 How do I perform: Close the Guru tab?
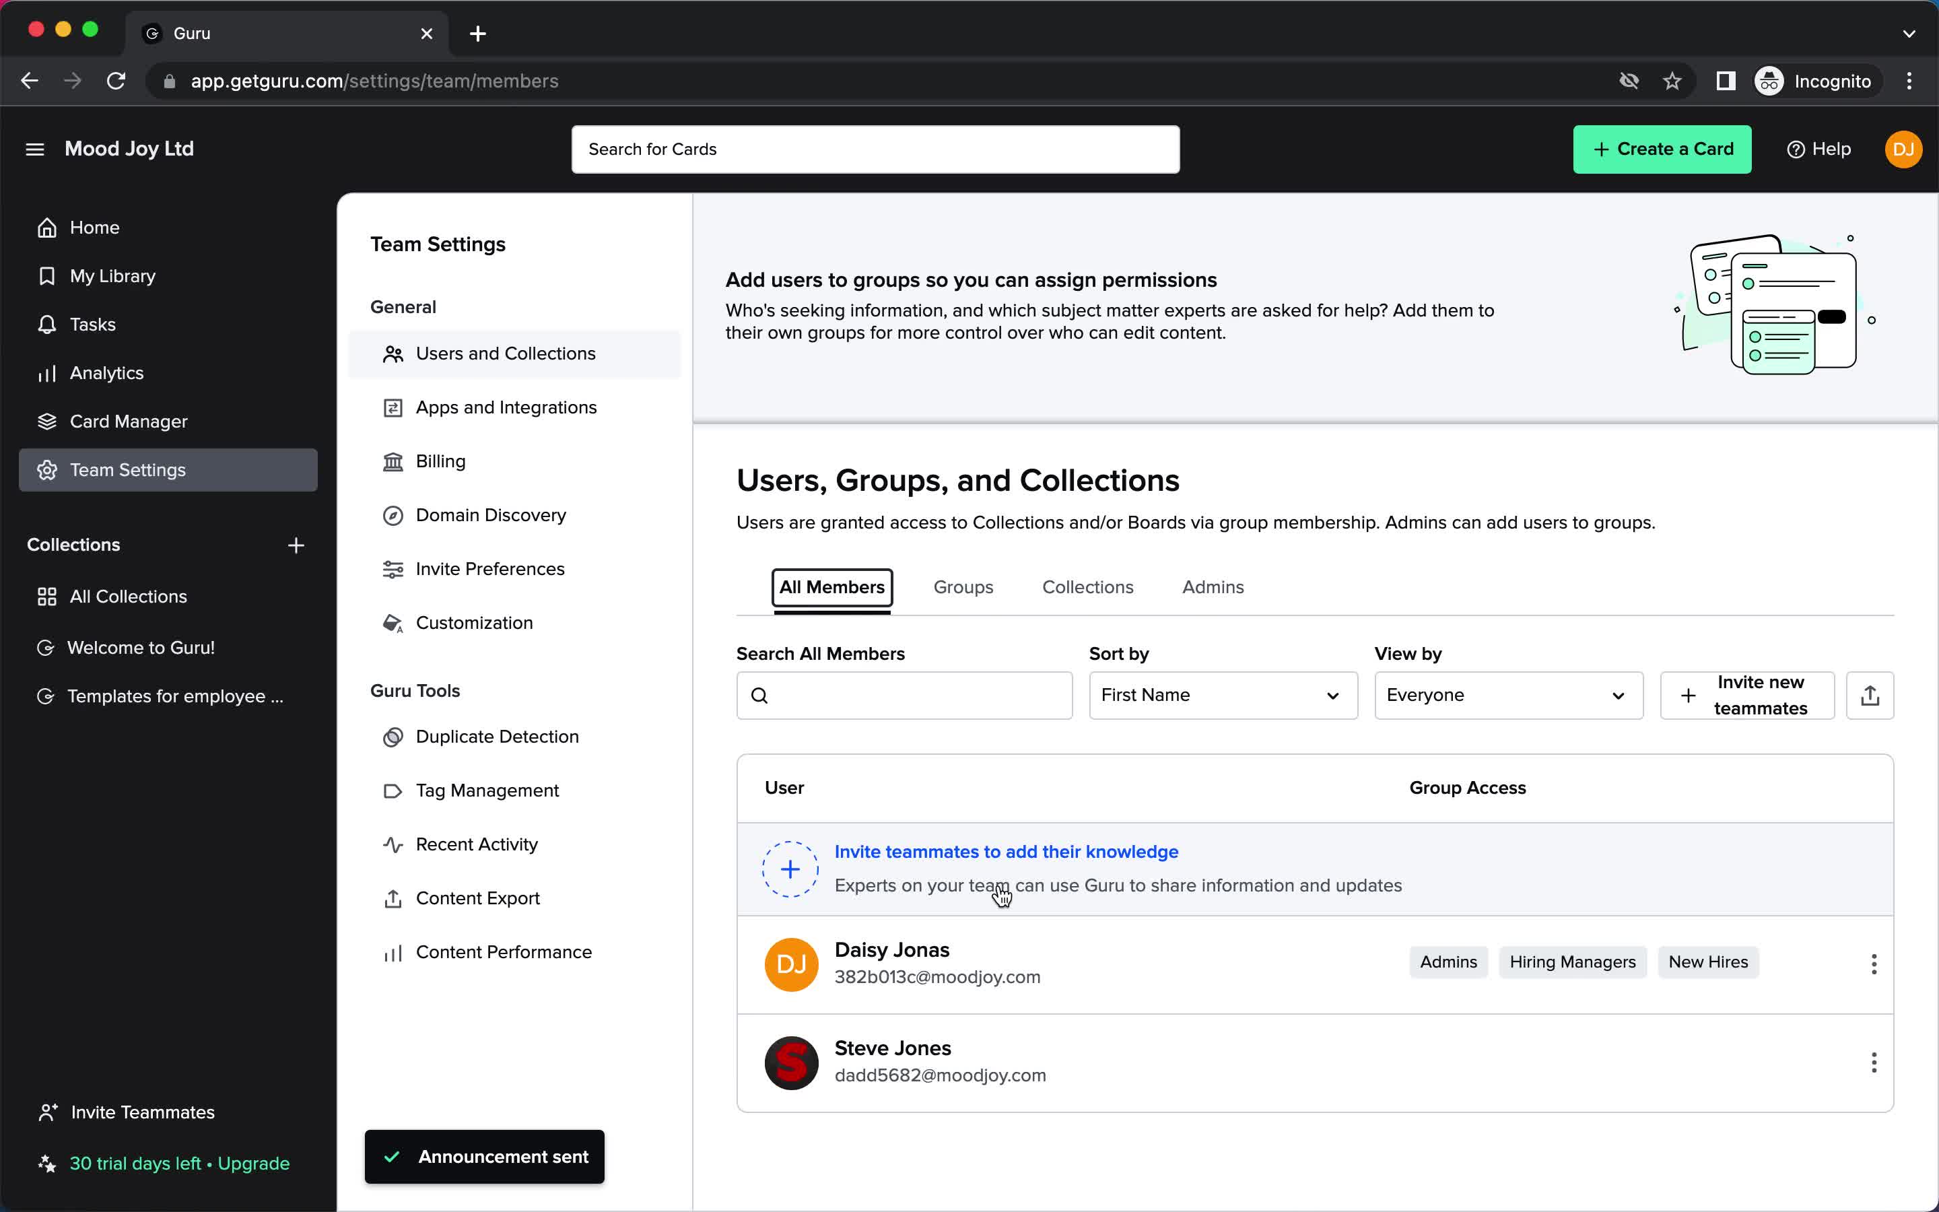coord(426,34)
